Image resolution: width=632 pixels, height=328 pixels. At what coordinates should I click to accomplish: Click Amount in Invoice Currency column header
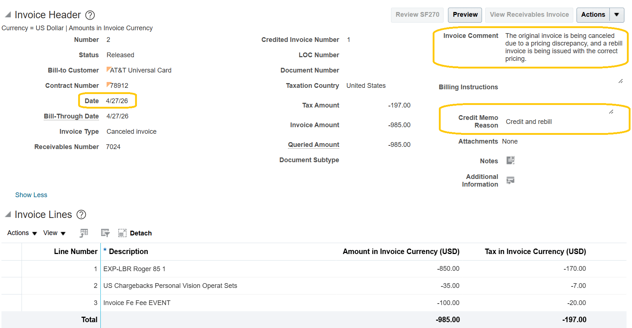click(401, 251)
